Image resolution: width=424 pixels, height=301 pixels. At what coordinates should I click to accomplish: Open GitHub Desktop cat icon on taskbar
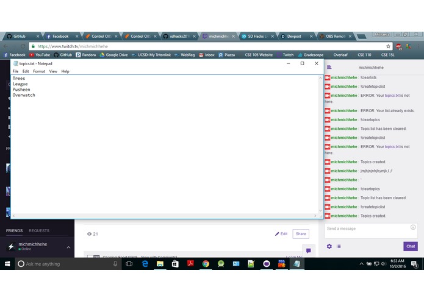(267, 264)
